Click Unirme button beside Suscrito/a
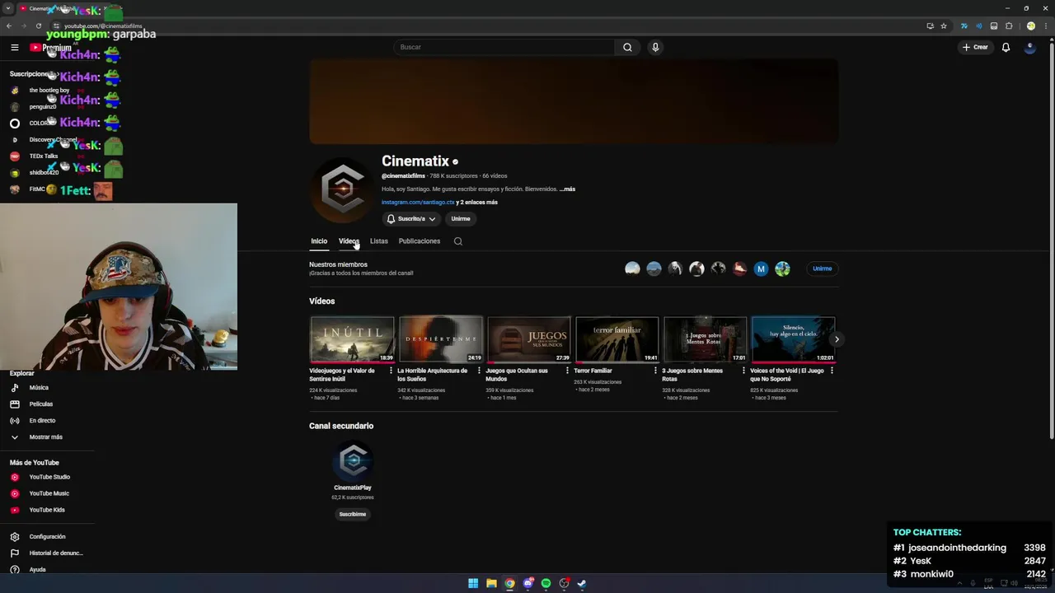The image size is (1055, 593). point(461,218)
